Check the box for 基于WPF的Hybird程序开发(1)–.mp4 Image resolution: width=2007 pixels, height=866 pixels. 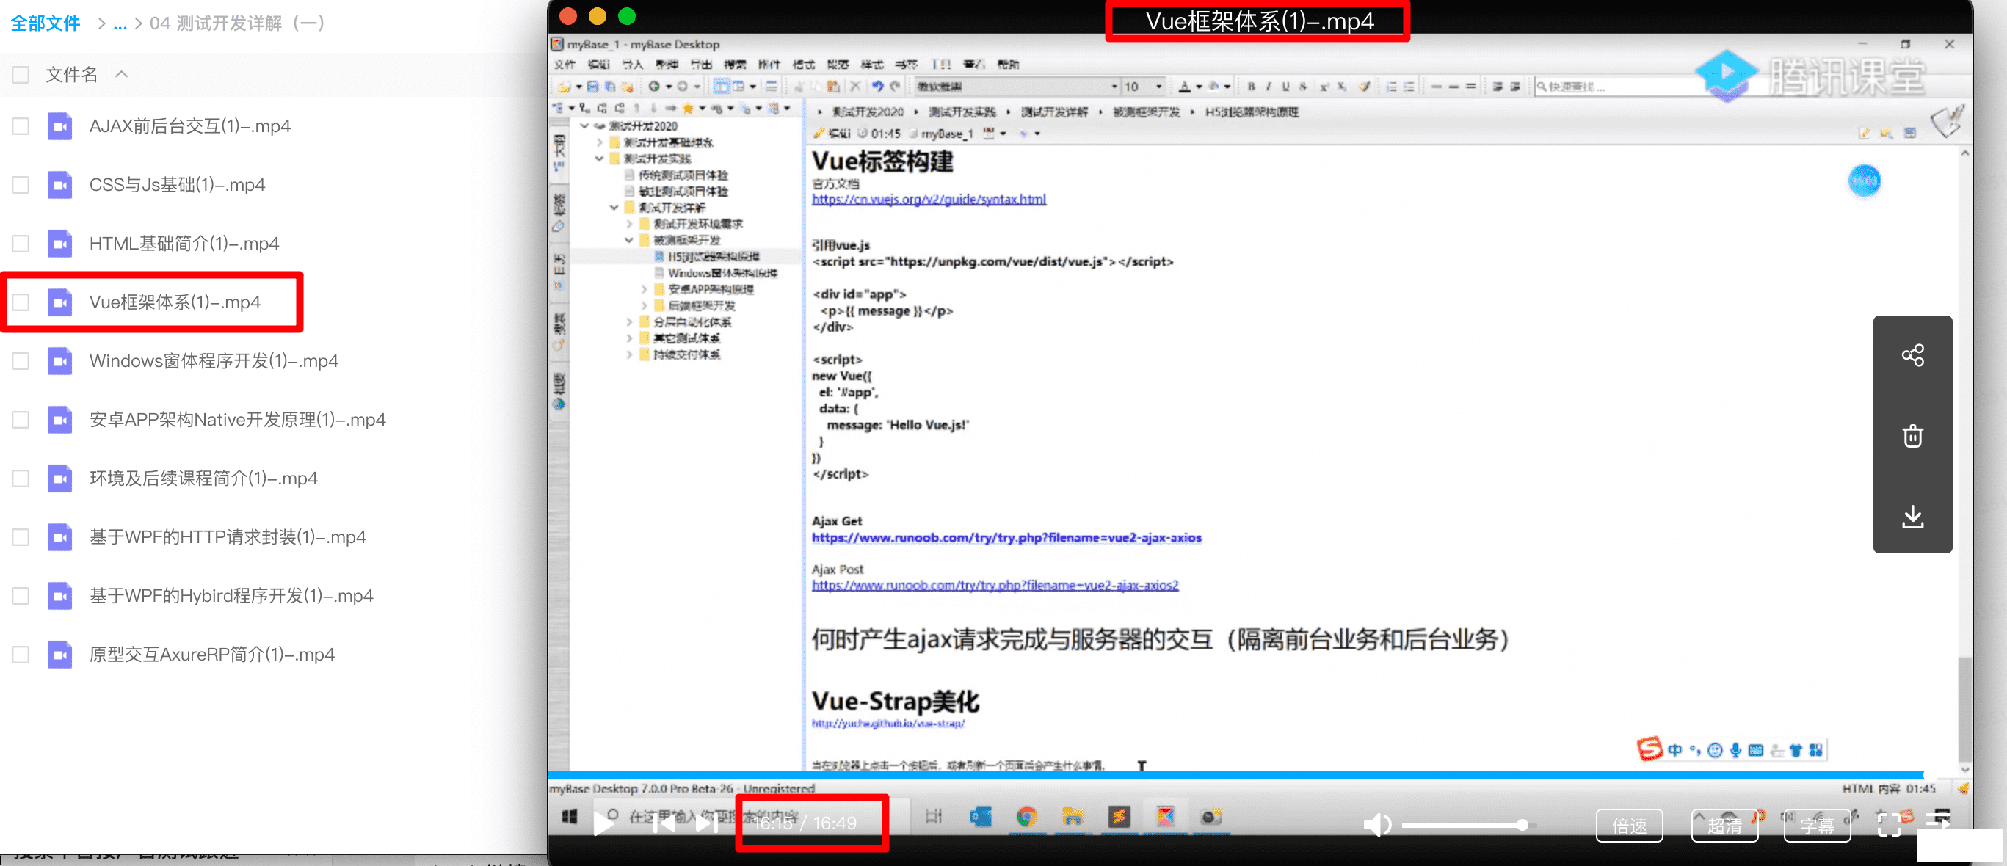tap(21, 596)
